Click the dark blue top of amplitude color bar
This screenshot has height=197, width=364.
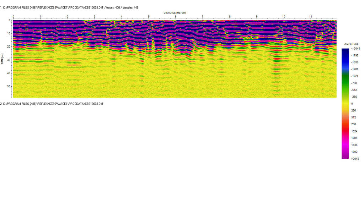point(345,51)
